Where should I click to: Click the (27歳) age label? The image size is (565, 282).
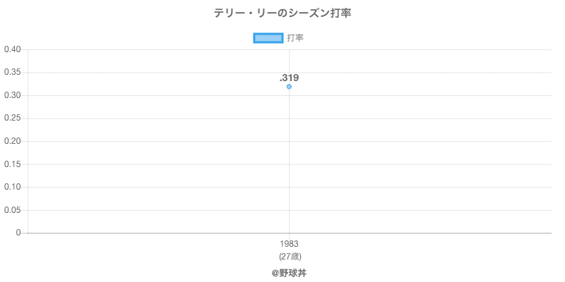289,256
